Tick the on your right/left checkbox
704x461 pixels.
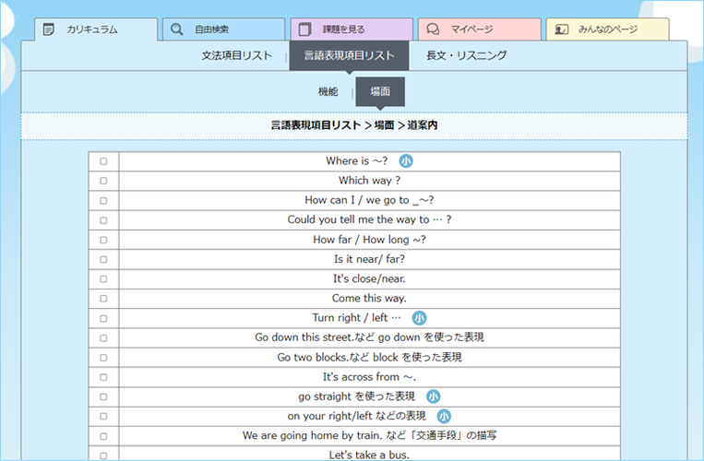[x=103, y=416]
